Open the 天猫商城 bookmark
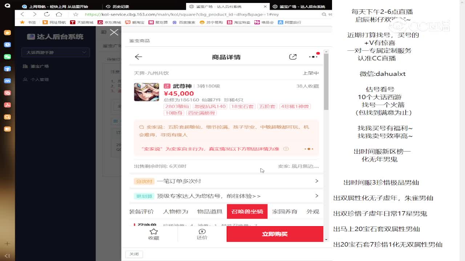This screenshot has width=465, height=261. pyautogui.click(x=82, y=22)
